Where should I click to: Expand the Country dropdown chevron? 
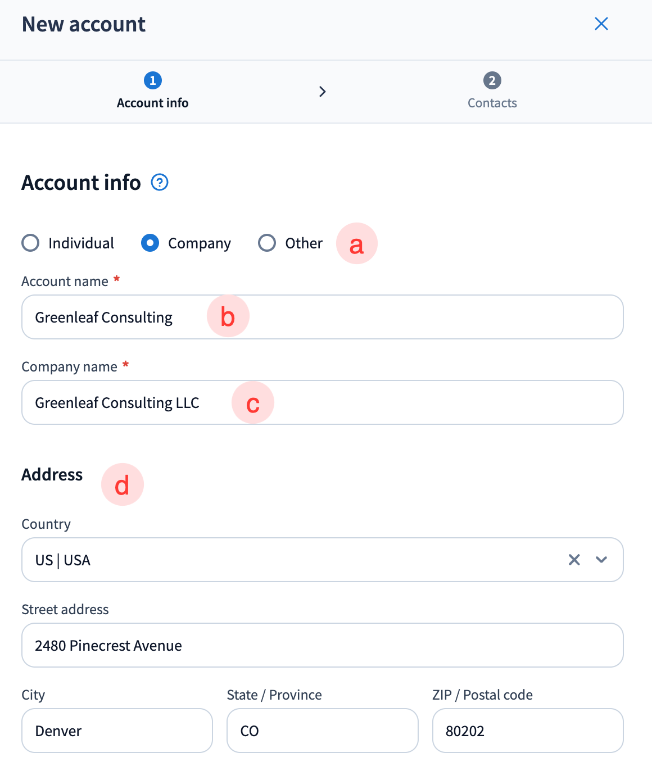pos(601,560)
